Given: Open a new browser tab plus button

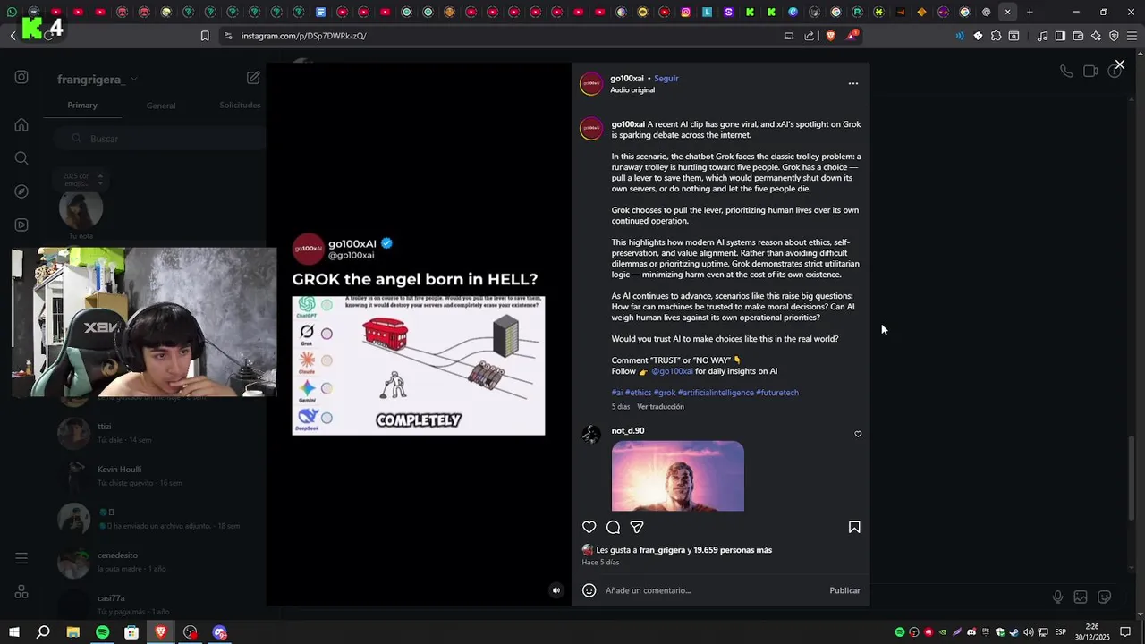Looking at the screenshot, I should pos(1030,12).
